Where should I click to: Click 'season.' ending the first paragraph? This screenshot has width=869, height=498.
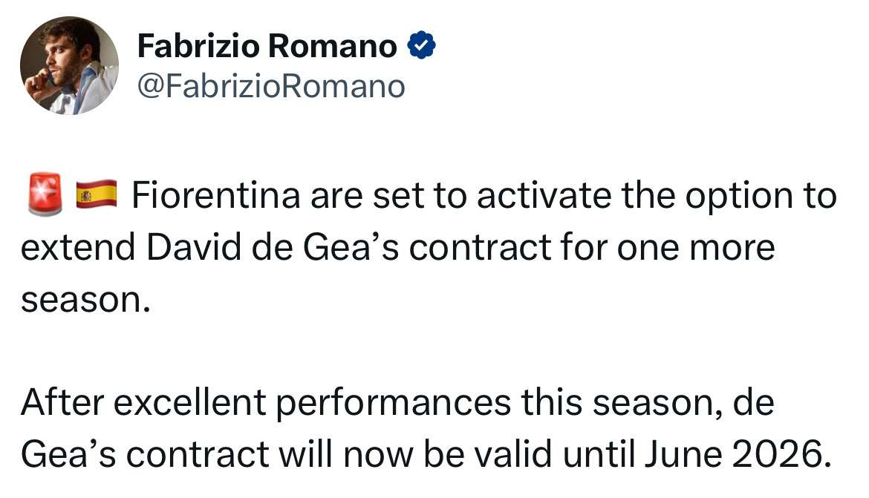coord(85,301)
